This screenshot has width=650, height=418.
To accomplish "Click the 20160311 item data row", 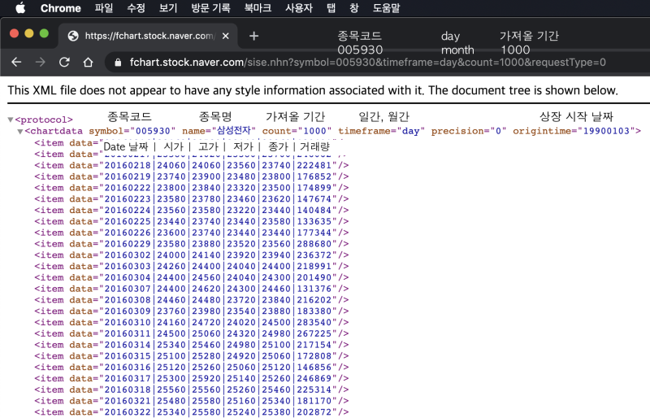I will pyautogui.click(x=192, y=333).
